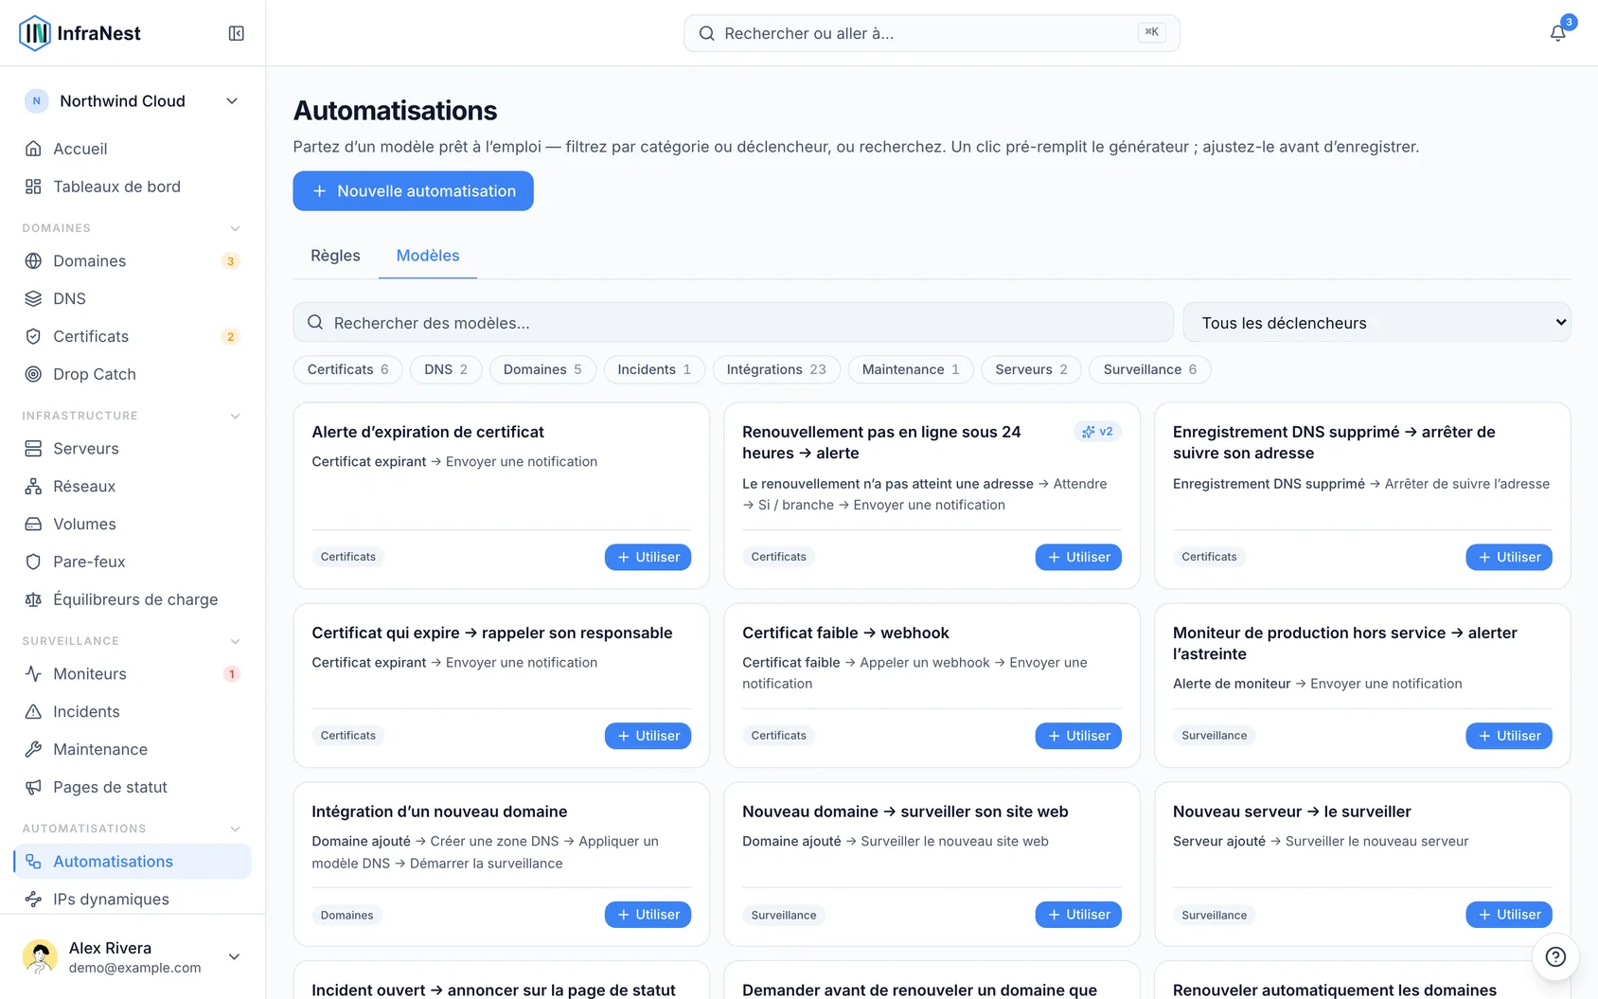Click the v2 sparkle badge

pyautogui.click(x=1097, y=432)
